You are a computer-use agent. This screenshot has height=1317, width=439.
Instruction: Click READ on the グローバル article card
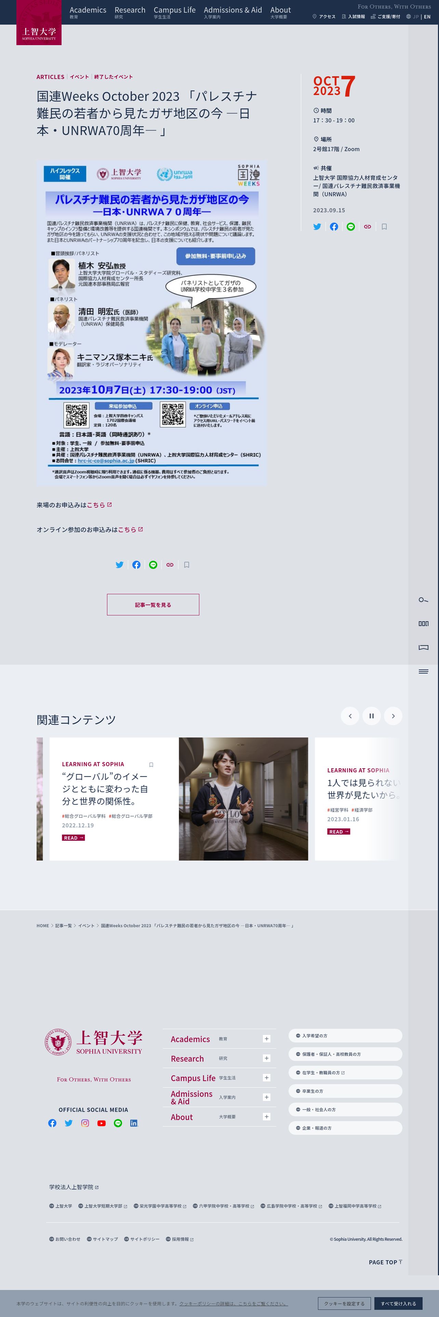click(74, 837)
